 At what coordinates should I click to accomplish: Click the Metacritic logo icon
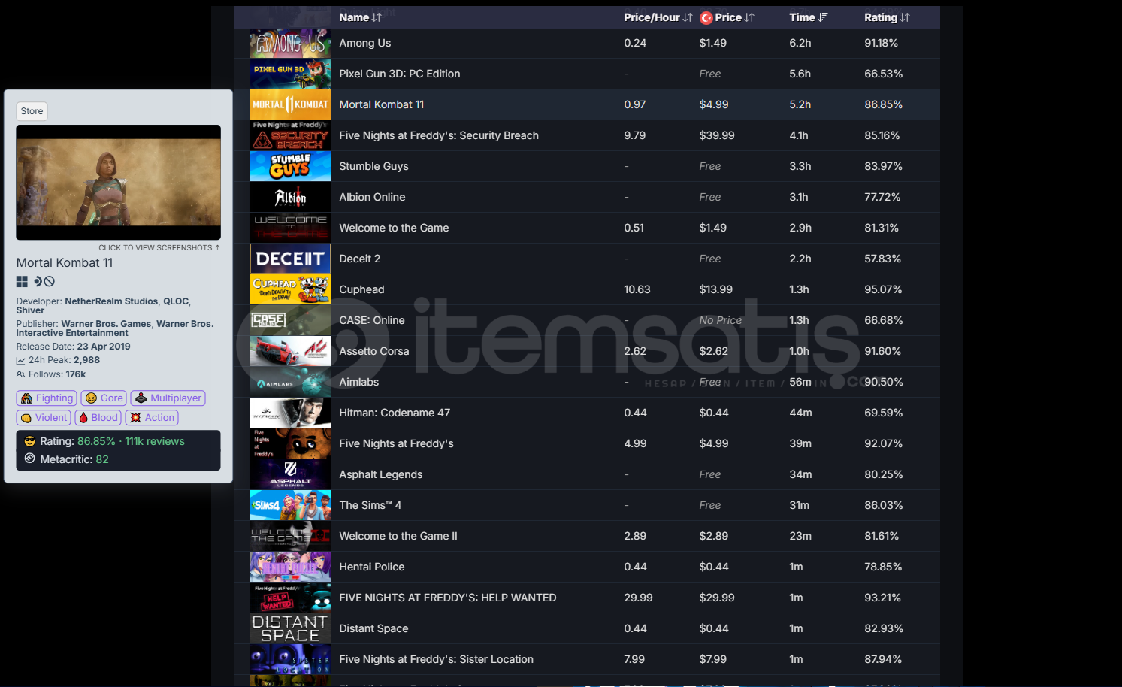point(30,459)
